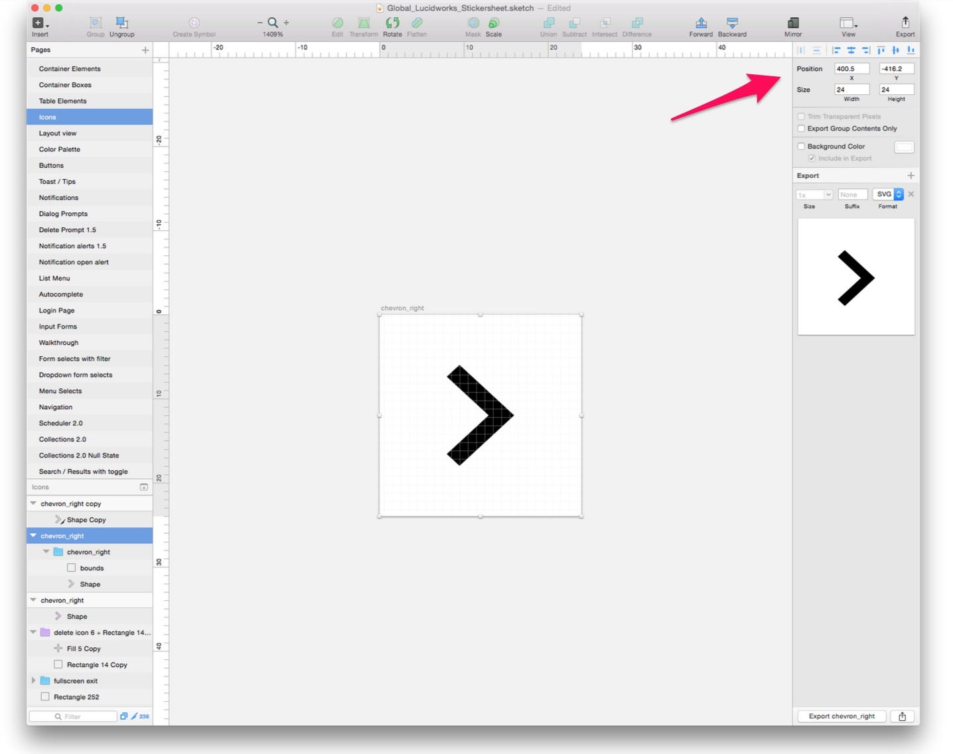
Task: Click the export preview thumbnail
Action: point(856,277)
